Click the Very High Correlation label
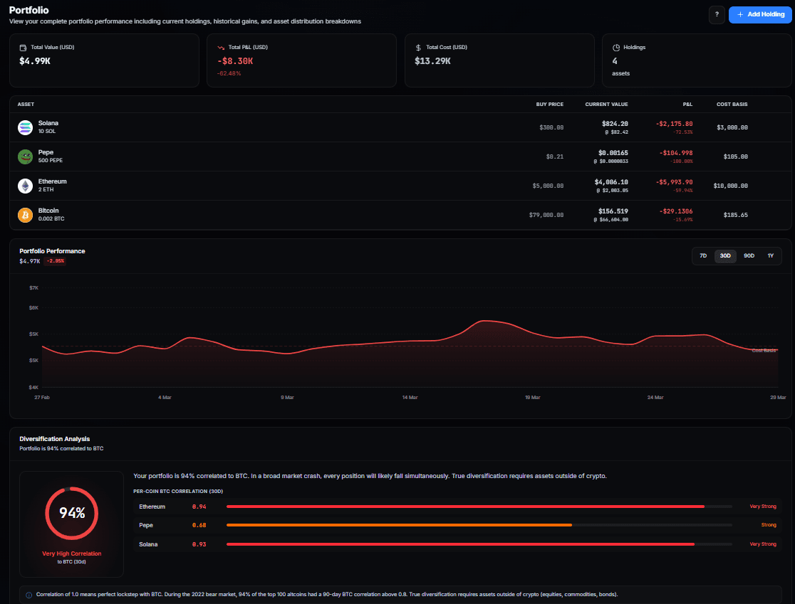 tap(71, 554)
